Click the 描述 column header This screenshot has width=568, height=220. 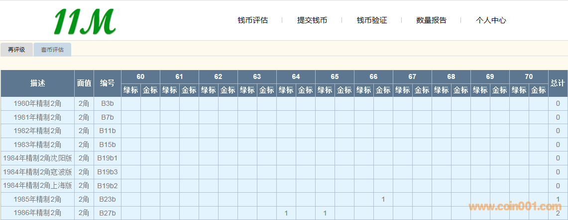38,83
